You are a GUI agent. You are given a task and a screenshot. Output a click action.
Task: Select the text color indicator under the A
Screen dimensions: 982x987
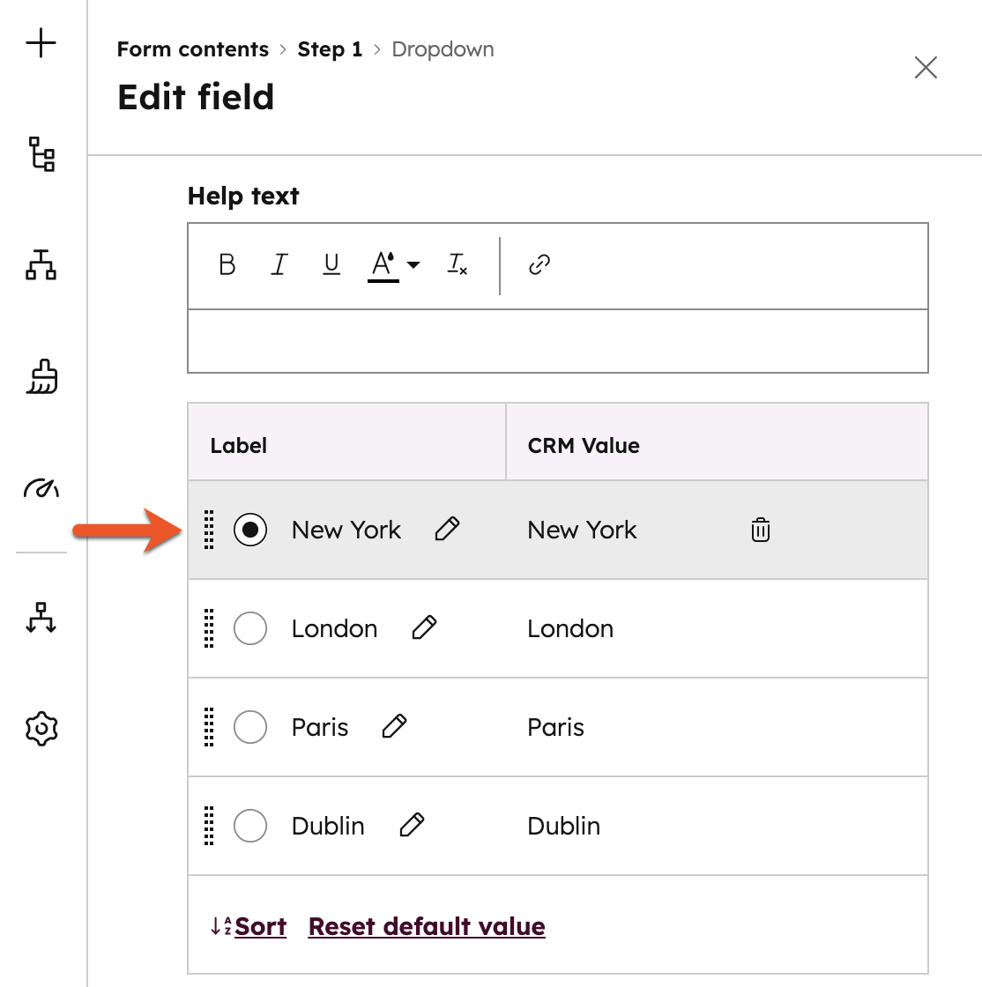click(x=383, y=264)
